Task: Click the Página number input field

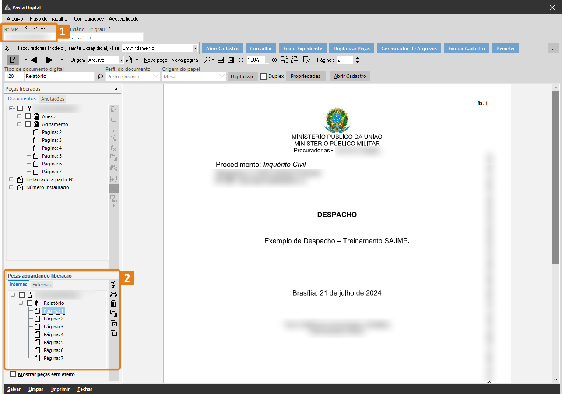Action: [x=344, y=60]
